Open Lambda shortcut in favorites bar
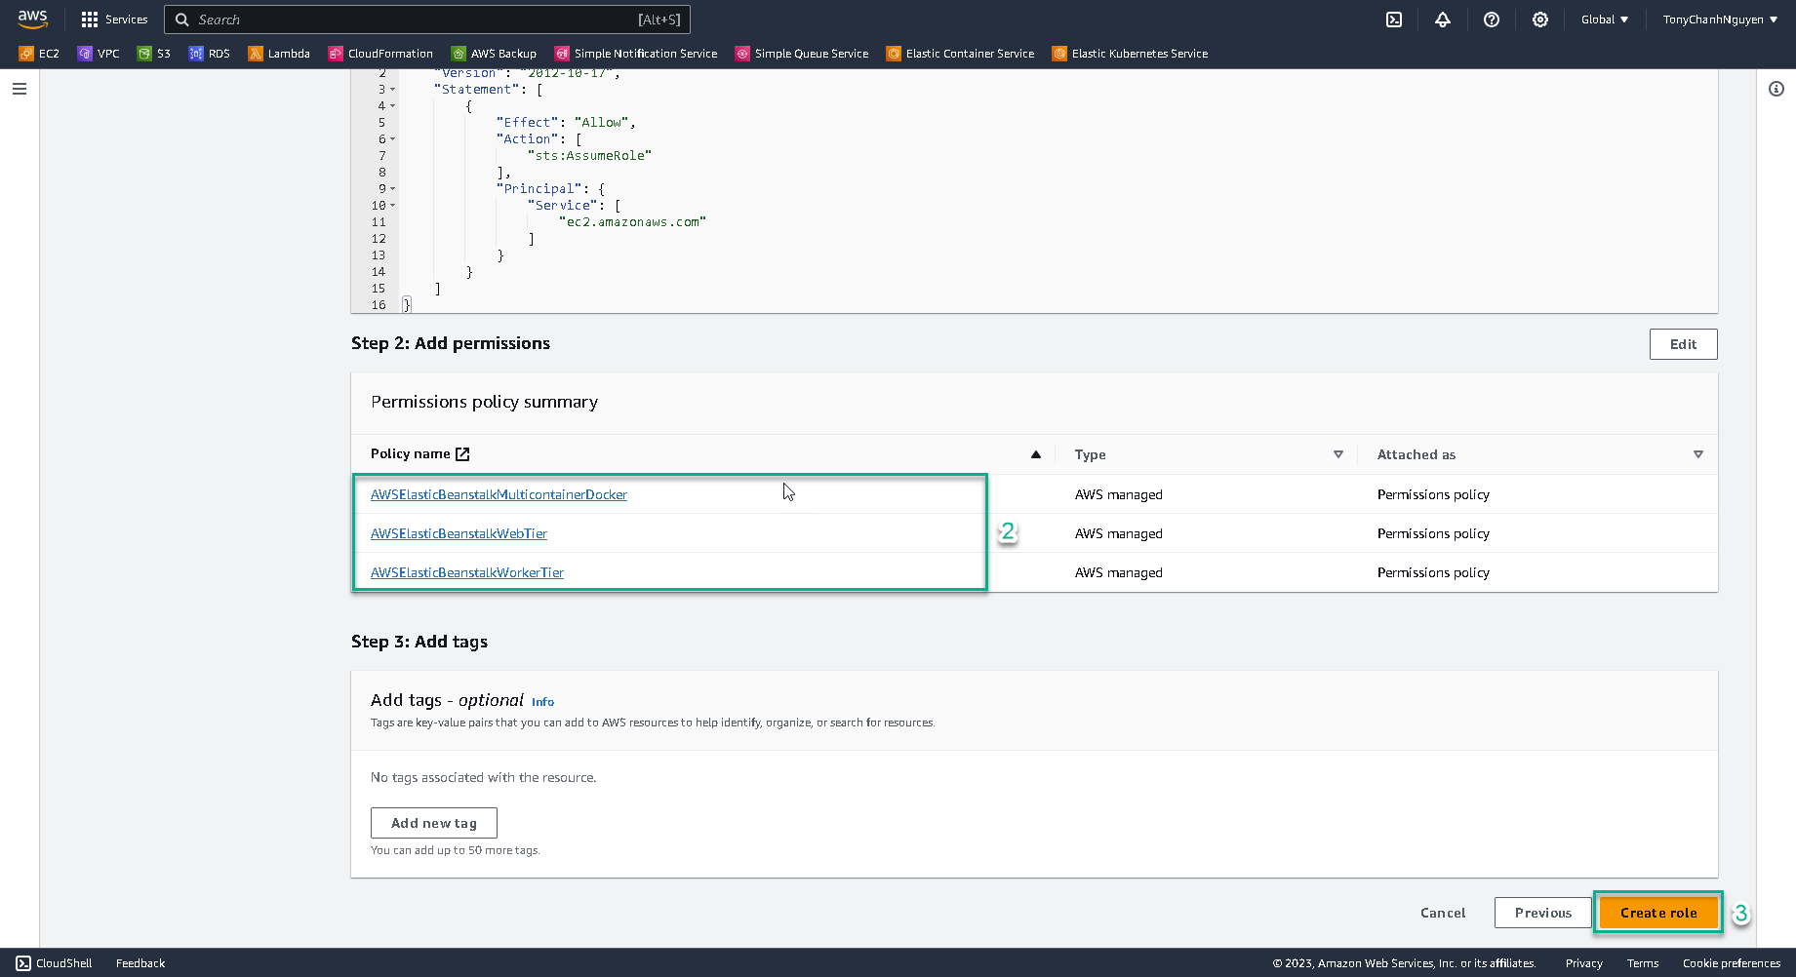The width and height of the screenshot is (1796, 977). coord(279,54)
